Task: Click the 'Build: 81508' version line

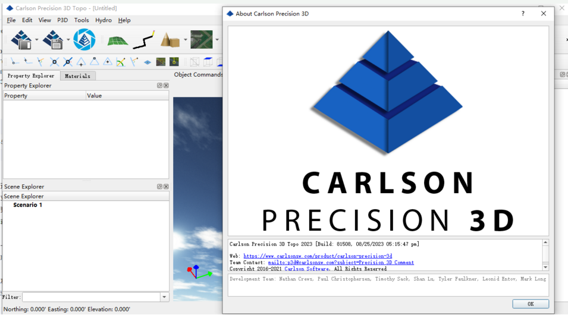Action: click(324, 244)
